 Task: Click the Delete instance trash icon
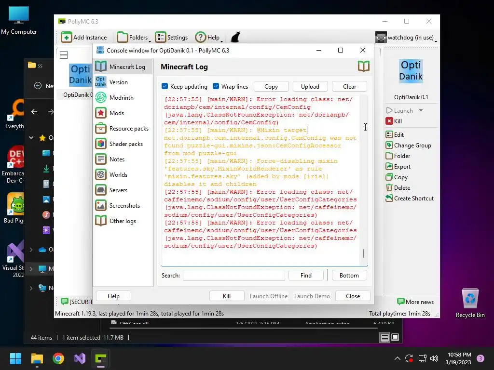pos(389,187)
